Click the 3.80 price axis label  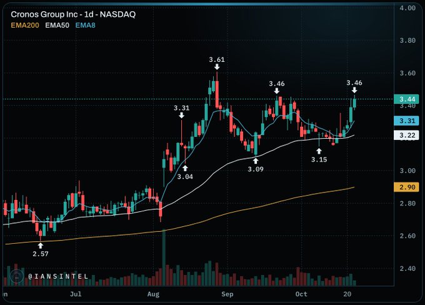(407, 41)
